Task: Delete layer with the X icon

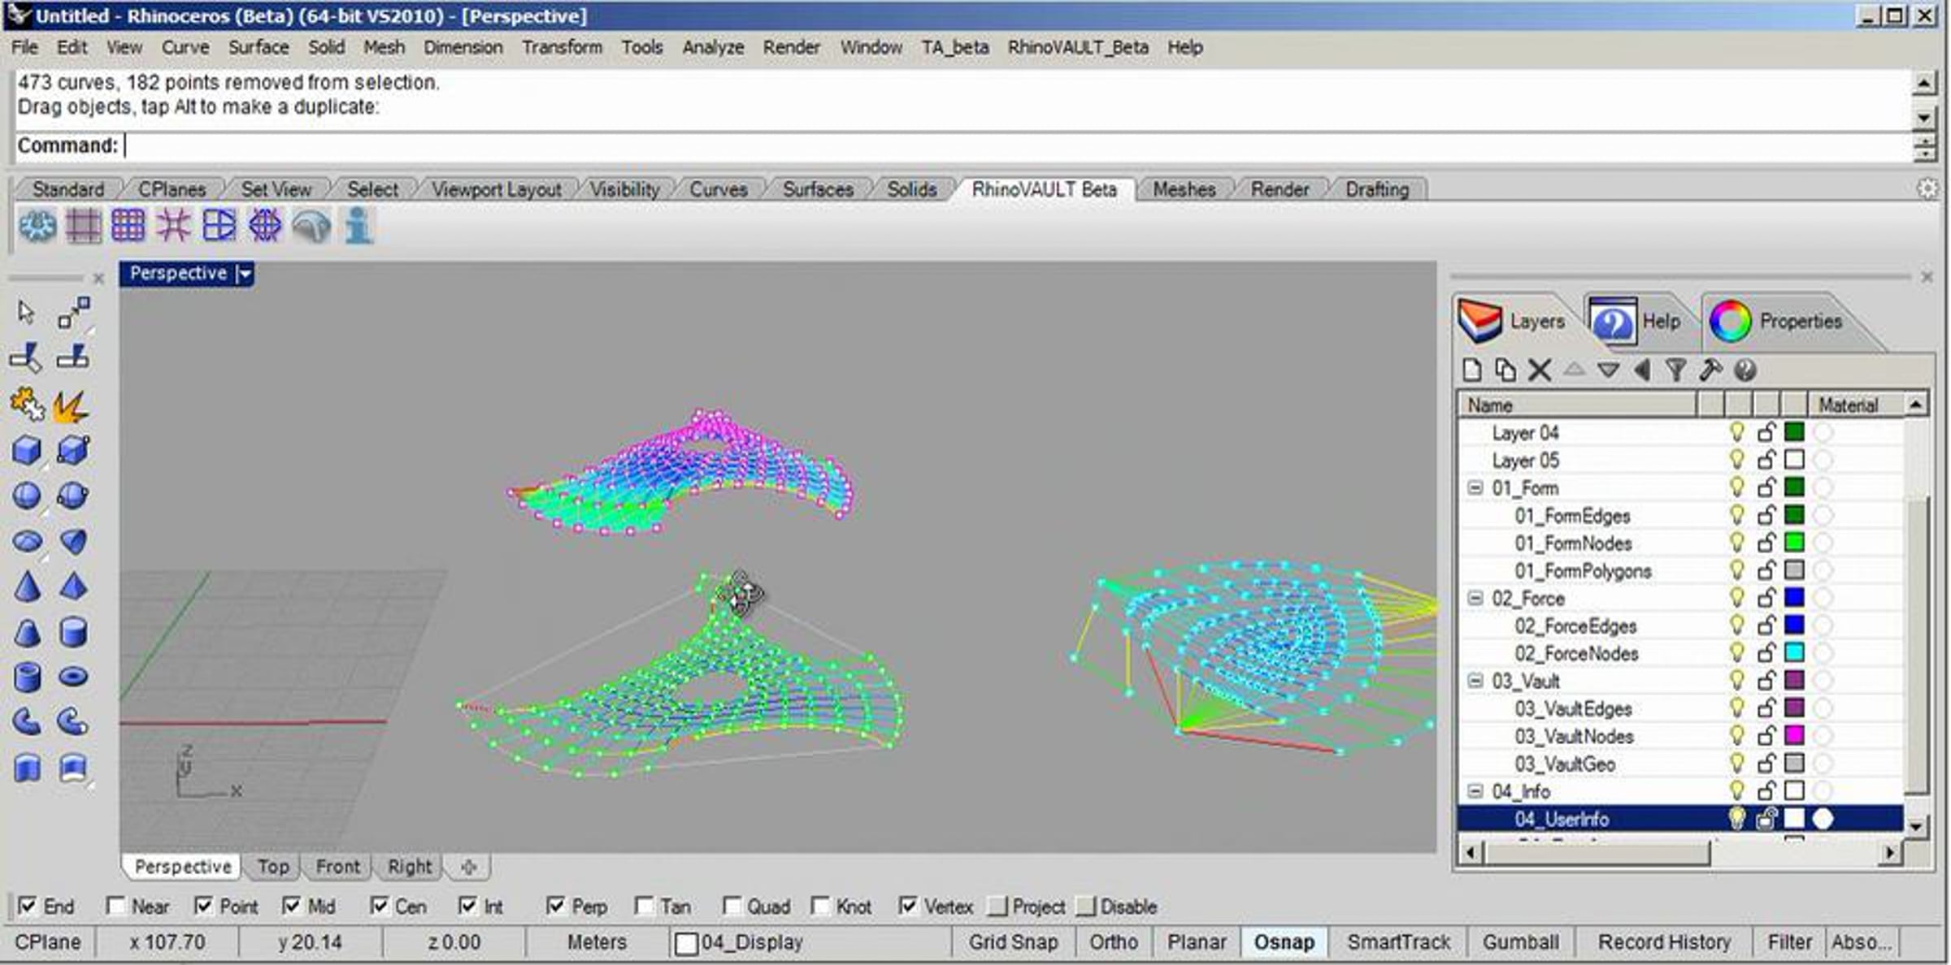Action: 1539,370
